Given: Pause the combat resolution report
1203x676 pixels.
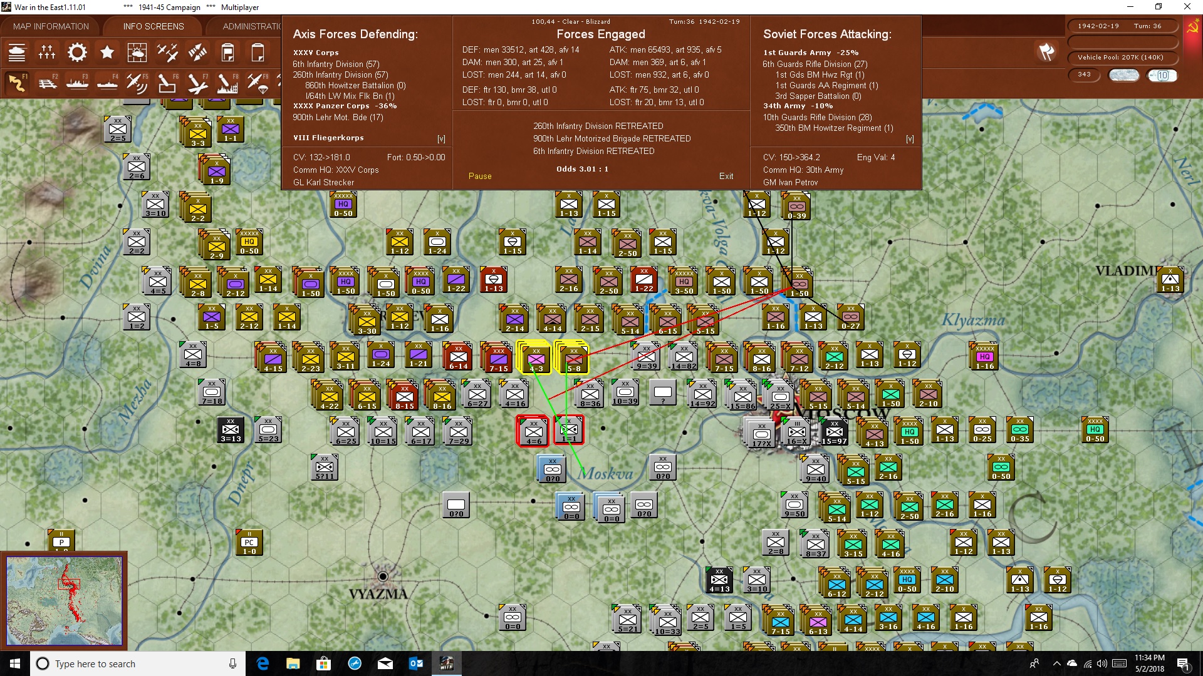Looking at the screenshot, I should (x=480, y=177).
